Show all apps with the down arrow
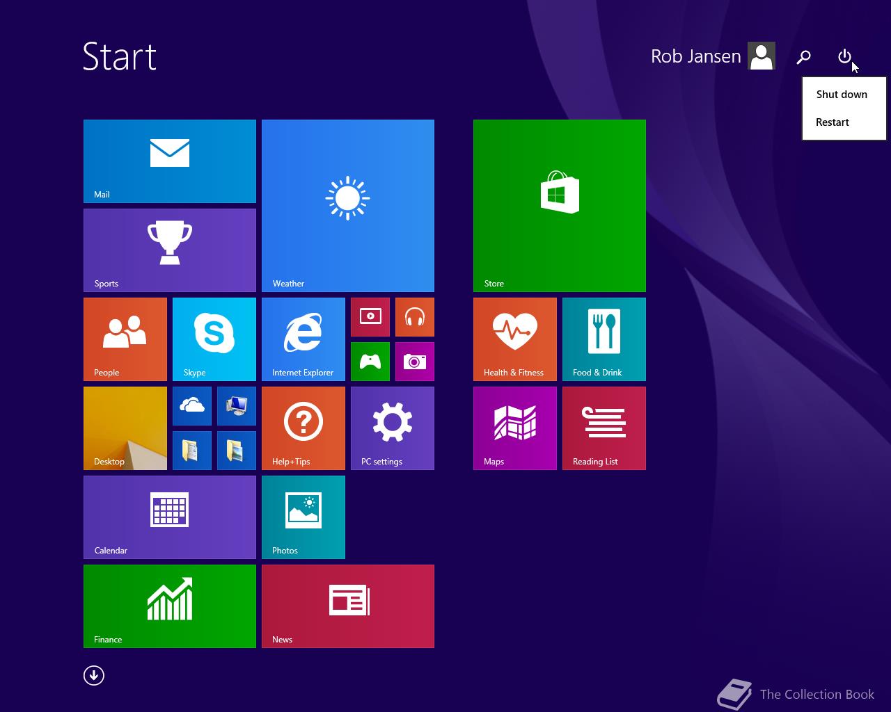 (x=94, y=675)
